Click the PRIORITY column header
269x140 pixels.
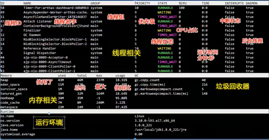[142, 3]
